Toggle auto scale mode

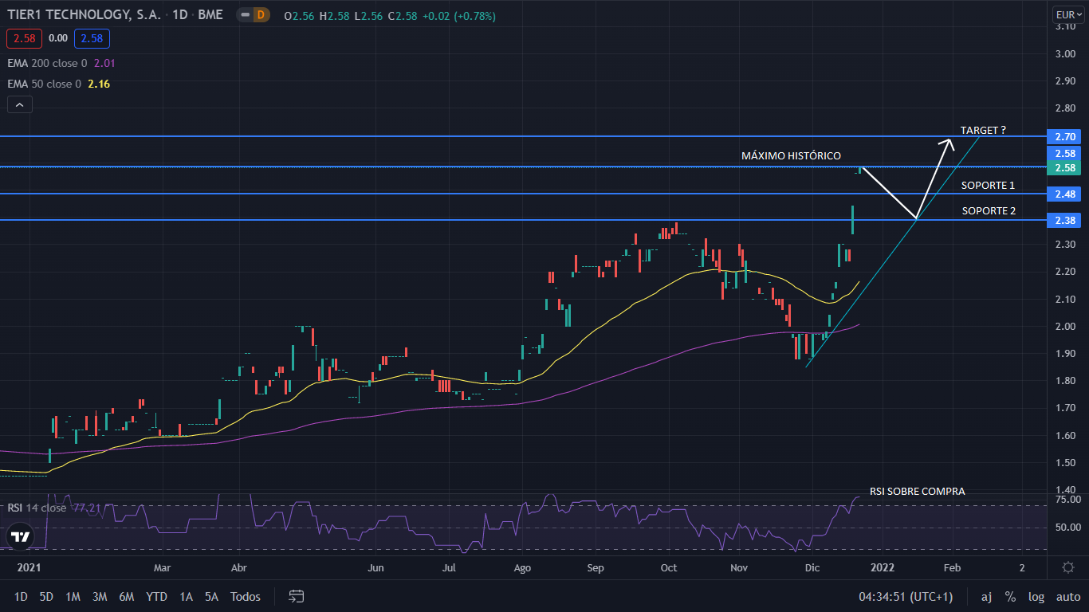1067,596
